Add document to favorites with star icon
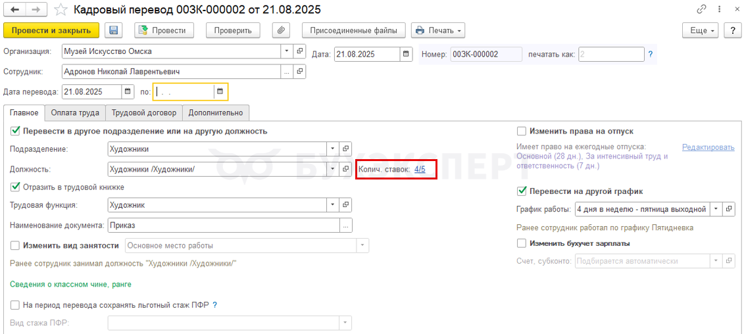 point(61,9)
